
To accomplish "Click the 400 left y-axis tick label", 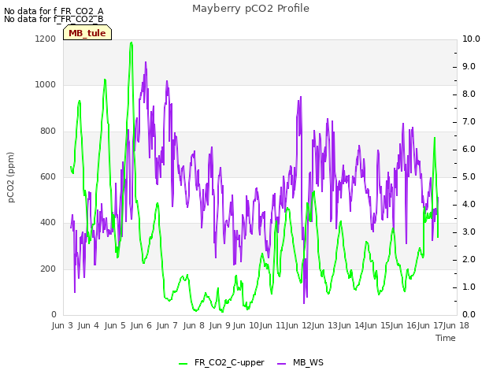I will coord(48,222).
